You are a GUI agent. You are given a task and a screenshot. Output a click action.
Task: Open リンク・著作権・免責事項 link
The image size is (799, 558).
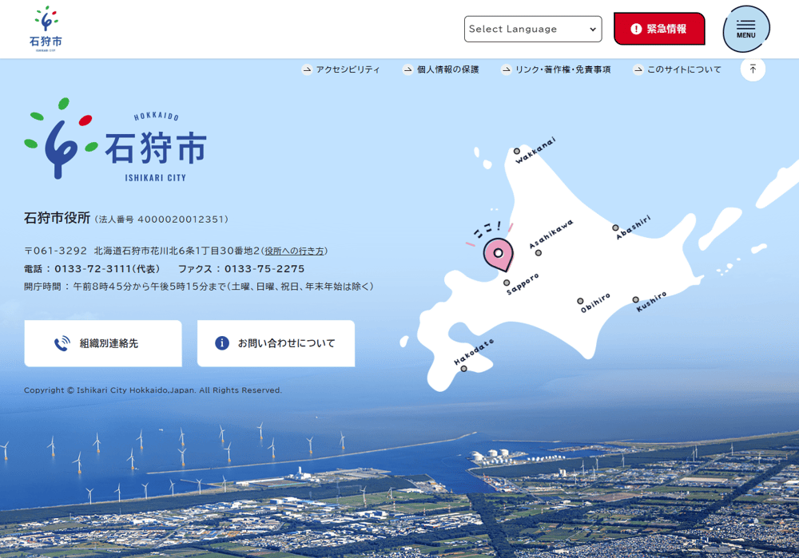[562, 69]
